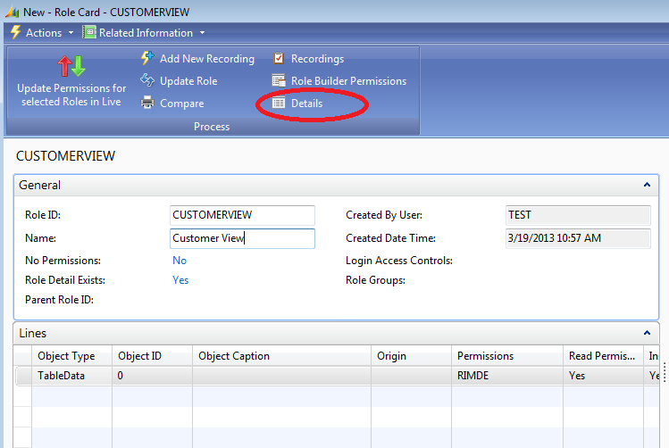Click the Update Role icon
This screenshot has width=669, height=448.
[x=147, y=81]
